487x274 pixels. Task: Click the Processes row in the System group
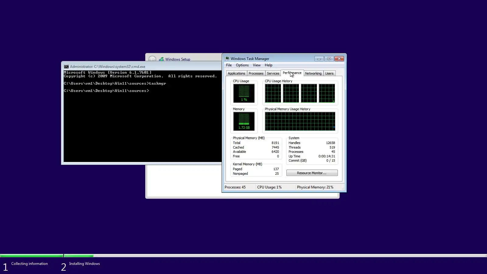[x=312, y=152]
